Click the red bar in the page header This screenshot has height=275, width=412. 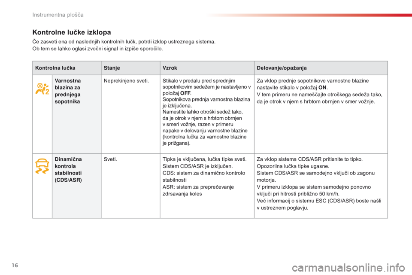click(x=308, y=15)
